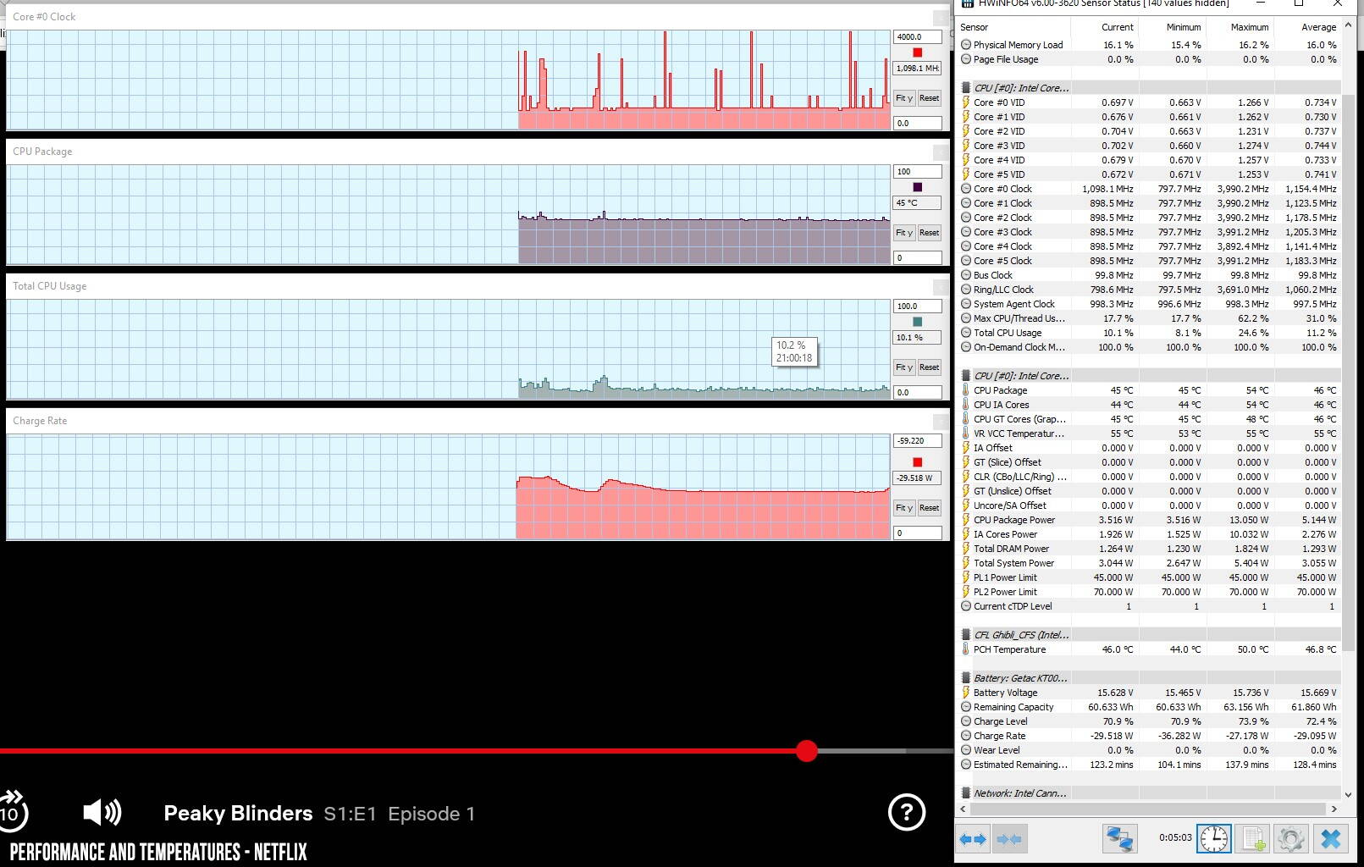Select the Battery Voltage row
The height and width of the screenshot is (867, 1364).
(1150, 693)
